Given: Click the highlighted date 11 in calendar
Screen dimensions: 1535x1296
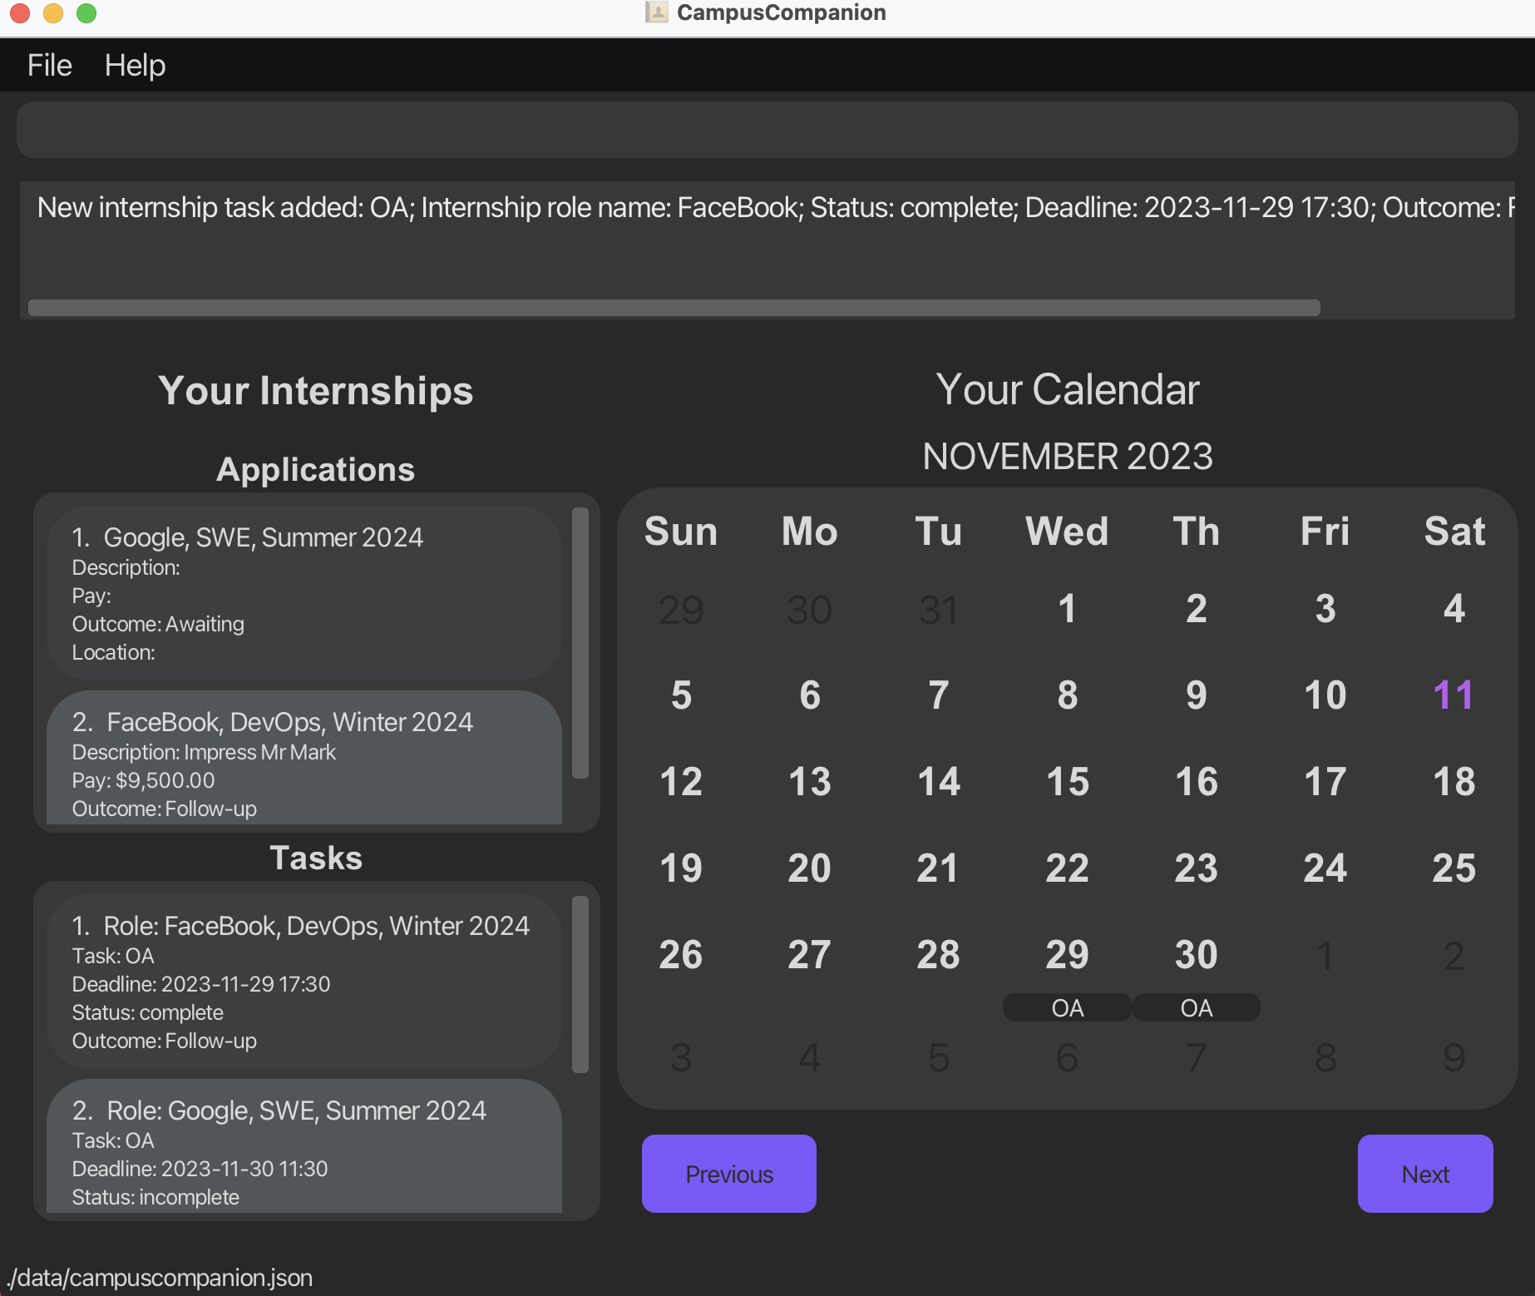Looking at the screenshot, I should pyautogui.click(x=1454, y=695).
